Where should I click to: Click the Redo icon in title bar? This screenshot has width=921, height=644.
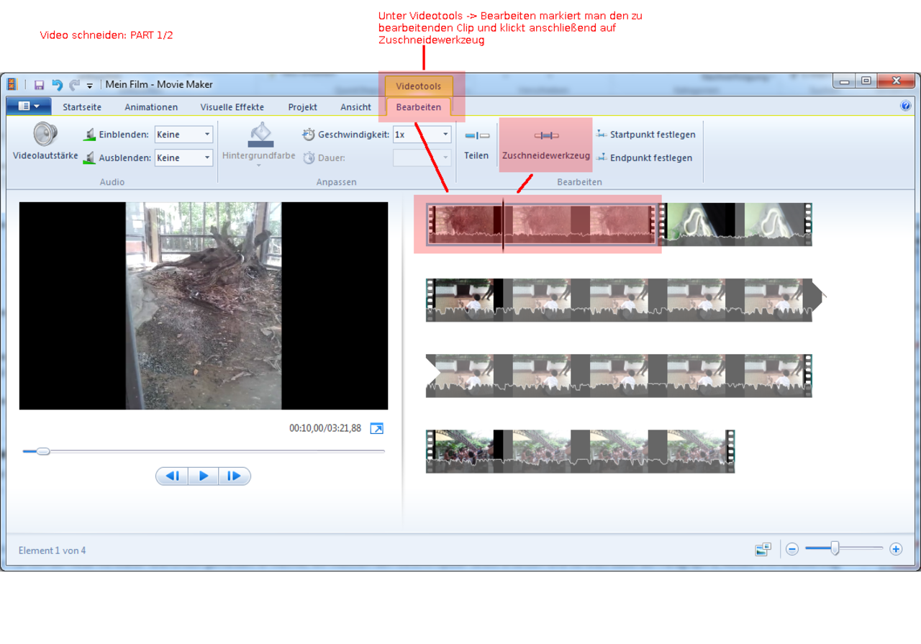(74, 85)
